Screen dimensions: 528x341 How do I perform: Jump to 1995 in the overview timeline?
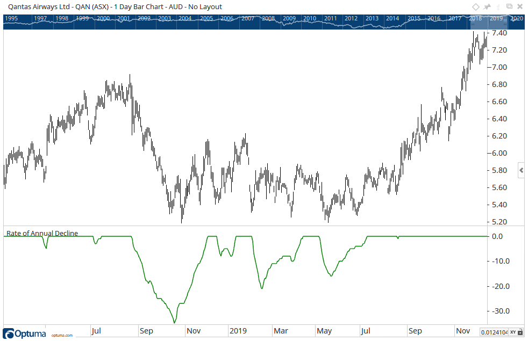(x=11, y=18)
